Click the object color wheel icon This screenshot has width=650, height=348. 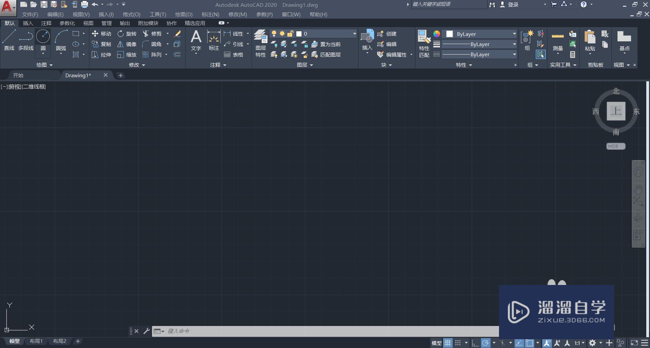[437, 34]
